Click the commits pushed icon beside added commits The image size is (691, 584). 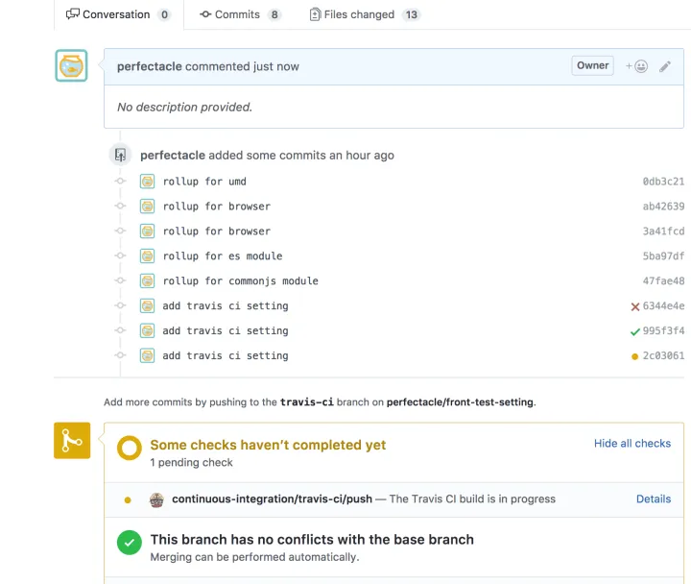coord(120,155)
